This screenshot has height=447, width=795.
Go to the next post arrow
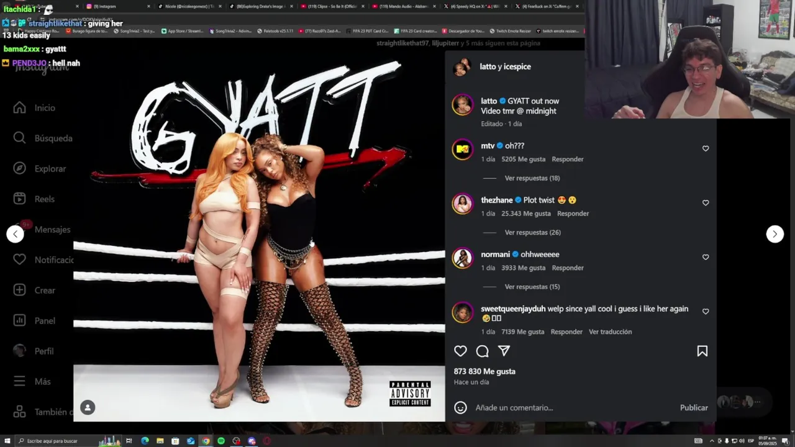[x=775, y=234]
